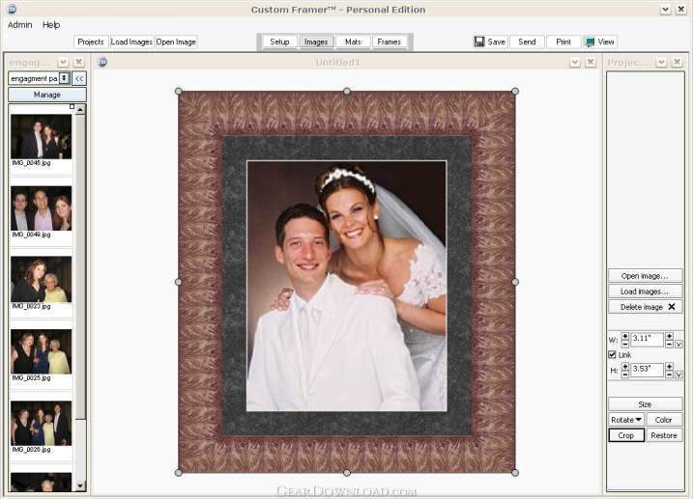Click the Untitled1 document window icon

[102, 62]
